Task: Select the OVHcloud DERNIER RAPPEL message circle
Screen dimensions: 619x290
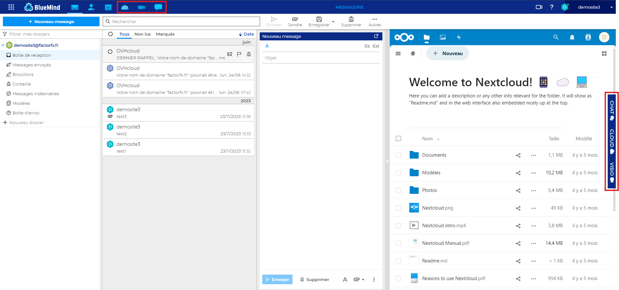Action: 110,51
